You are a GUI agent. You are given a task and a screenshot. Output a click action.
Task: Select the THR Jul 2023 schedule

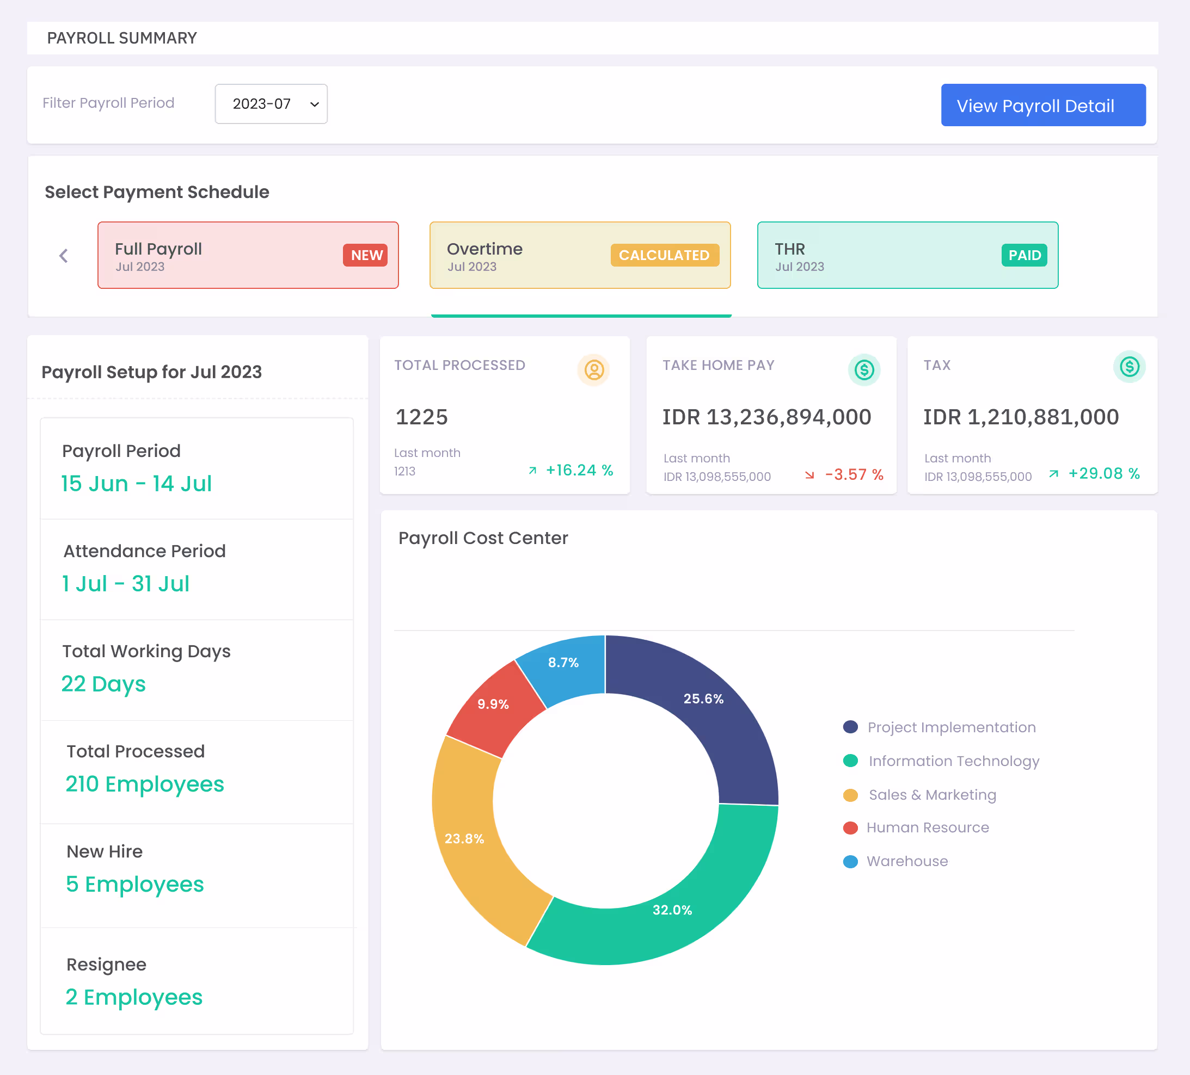tap(908, 256)
